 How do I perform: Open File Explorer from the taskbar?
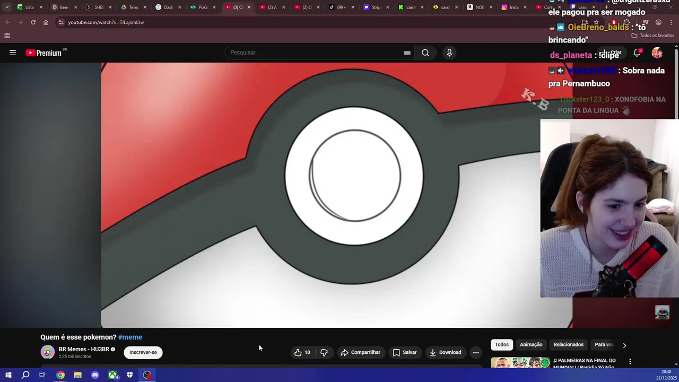[x=77, y=375]
